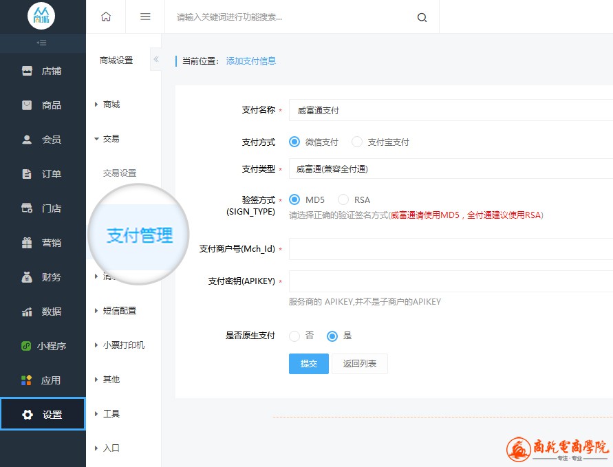Viewport: 613px width, 467px height.
Task: Choose RSA signature type
Action: tap(343, 199)
